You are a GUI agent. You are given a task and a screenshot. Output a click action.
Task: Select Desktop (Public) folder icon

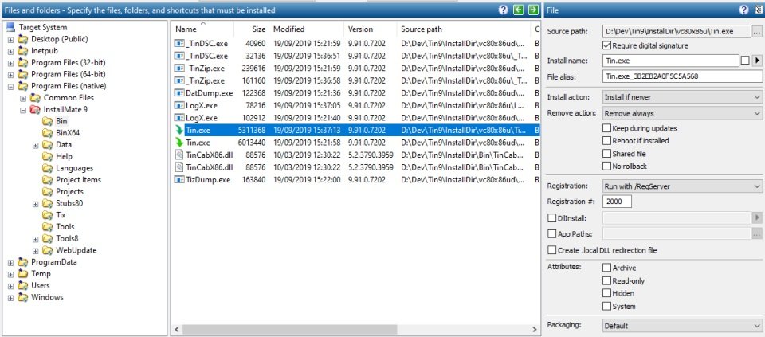point(23,39)
